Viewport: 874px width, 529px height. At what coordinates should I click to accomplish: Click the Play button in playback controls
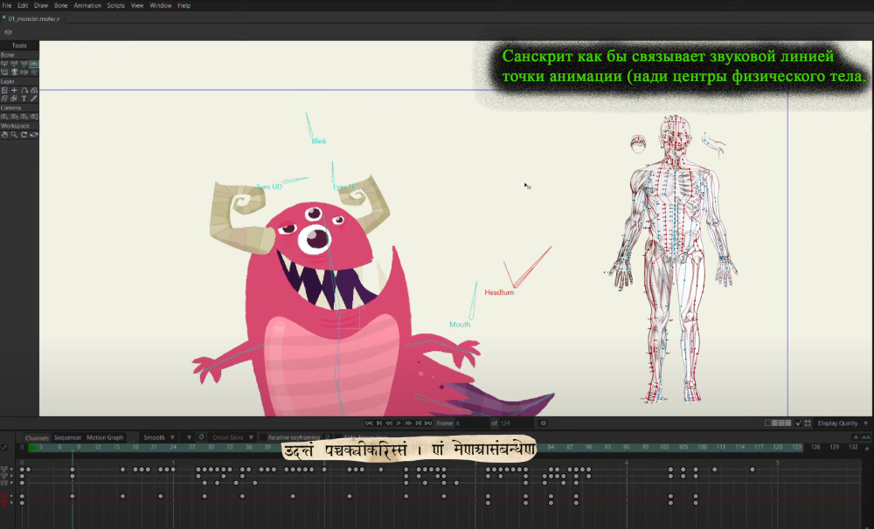(x=398, y=423)
